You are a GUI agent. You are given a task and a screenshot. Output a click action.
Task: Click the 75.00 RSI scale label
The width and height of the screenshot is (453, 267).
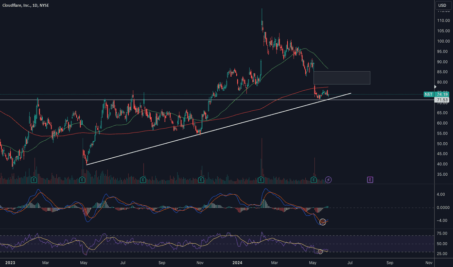[442, 234]
